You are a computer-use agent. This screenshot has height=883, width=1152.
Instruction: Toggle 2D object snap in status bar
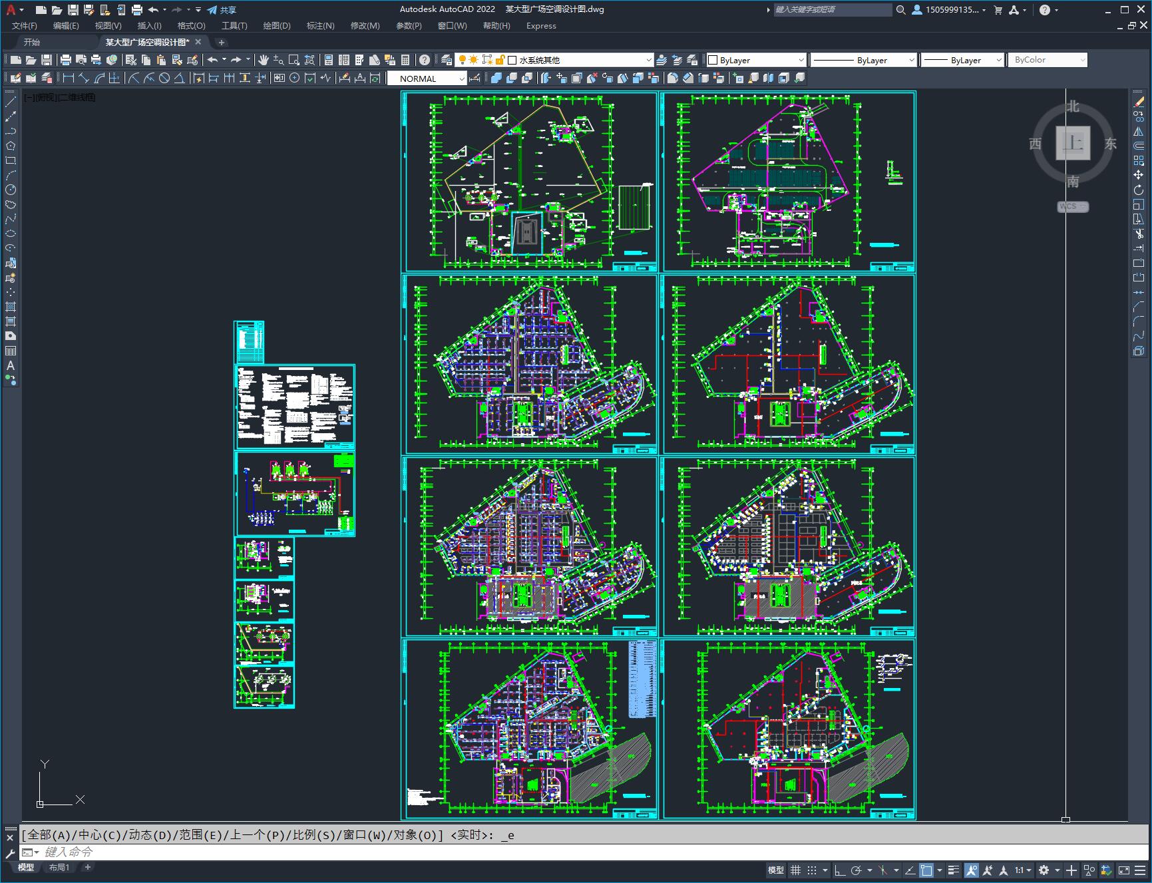coord(926,870)
